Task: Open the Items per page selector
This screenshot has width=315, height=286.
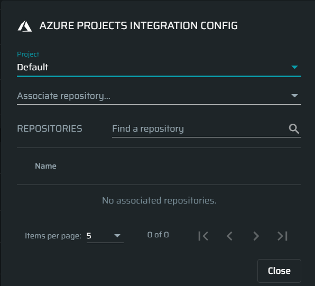Action: point(105,236)
